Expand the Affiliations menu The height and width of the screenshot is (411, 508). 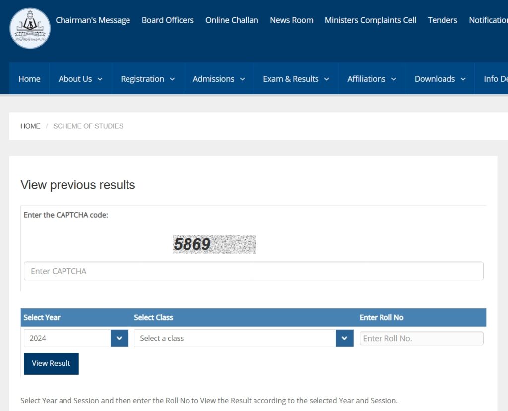pyautogui.click(x=372, y=79)
